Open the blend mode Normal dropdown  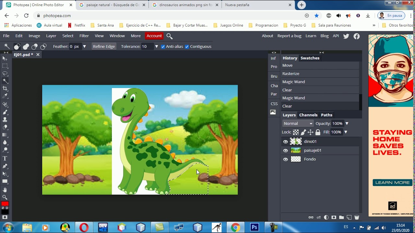(x=298, y=123)
